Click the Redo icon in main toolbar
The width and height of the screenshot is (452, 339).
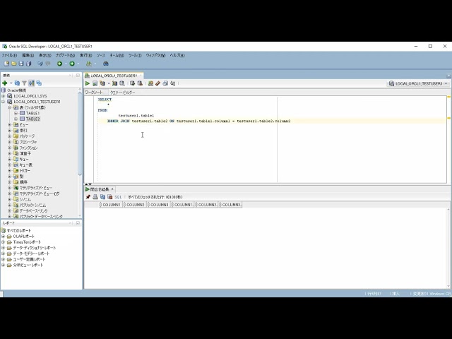(x=48, y=64)
